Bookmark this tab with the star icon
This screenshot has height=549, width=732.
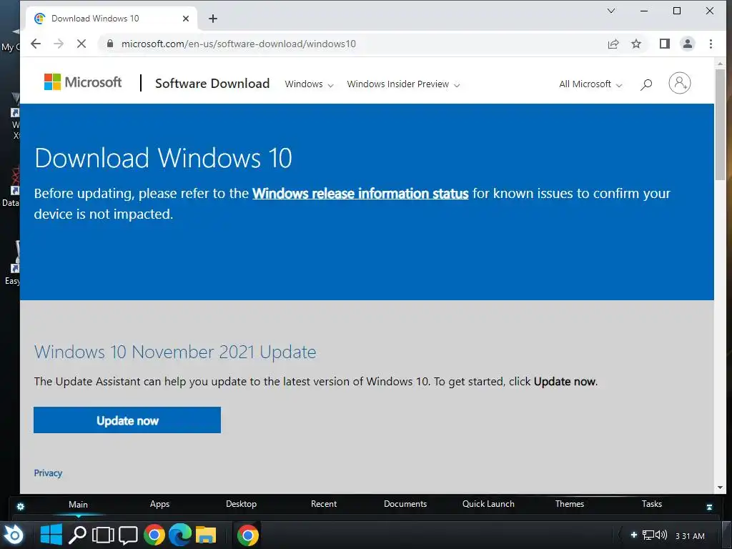point(636,44)
